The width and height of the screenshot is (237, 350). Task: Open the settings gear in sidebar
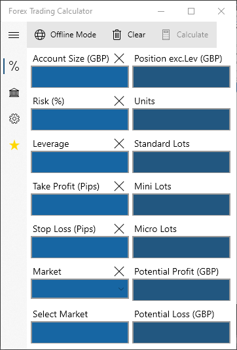click(14, 119)
